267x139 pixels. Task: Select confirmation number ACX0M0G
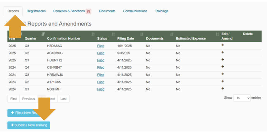click(x=55, y=53)
